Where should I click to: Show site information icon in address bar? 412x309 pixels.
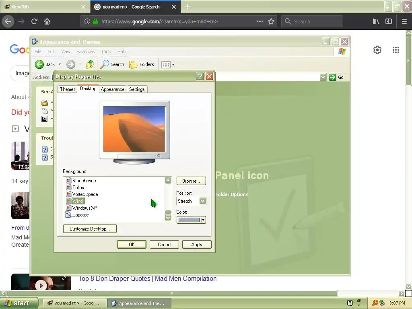87,22
